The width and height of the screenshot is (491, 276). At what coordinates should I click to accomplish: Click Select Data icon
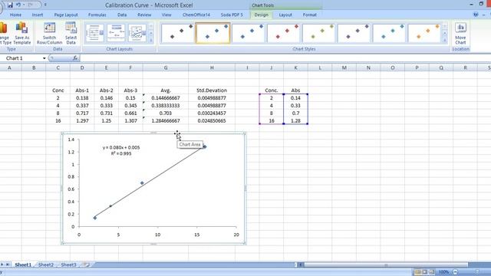click(71, 34)
